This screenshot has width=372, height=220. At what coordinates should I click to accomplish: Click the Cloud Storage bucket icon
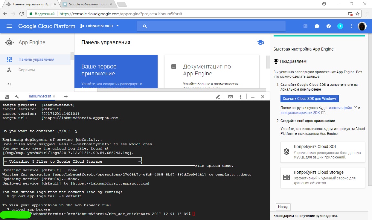(287, 177)
